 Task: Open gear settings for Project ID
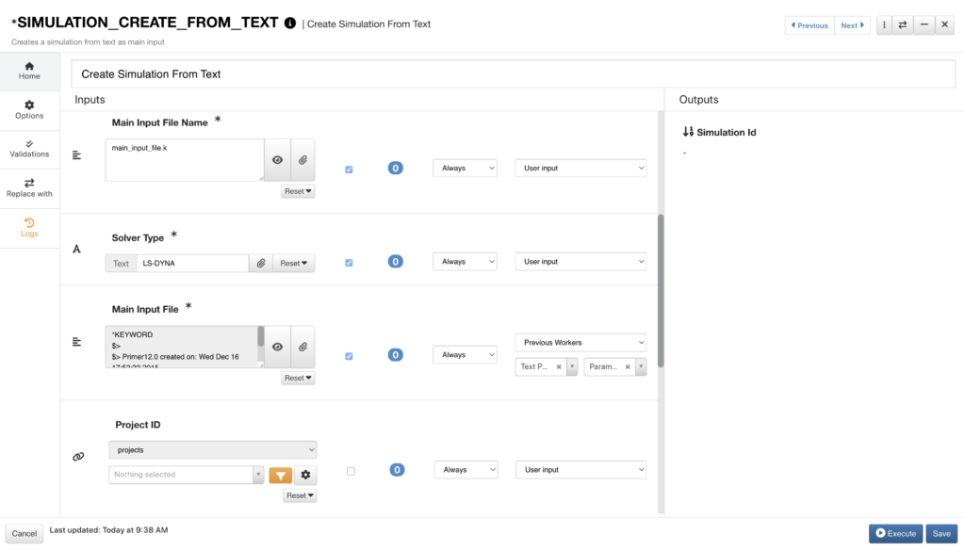tap(305, 475)
